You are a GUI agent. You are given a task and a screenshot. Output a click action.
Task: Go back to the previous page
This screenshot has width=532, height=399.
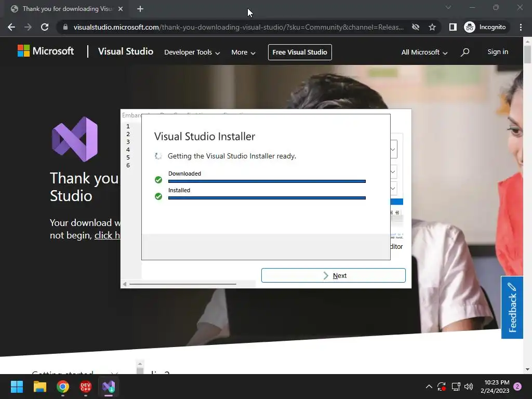(x=11, y=27)
